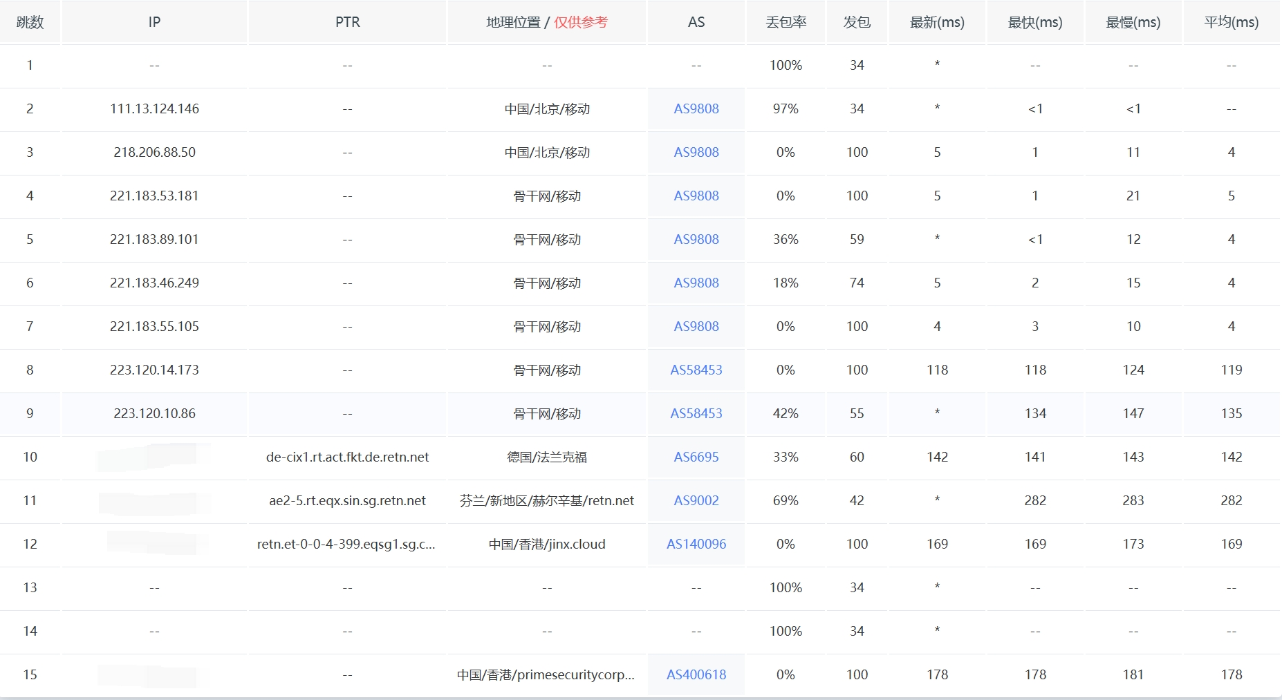This screenshot has width=1282, height=700.
Task: Select IP address 218.206.88.50
Action: pos(154,152)
